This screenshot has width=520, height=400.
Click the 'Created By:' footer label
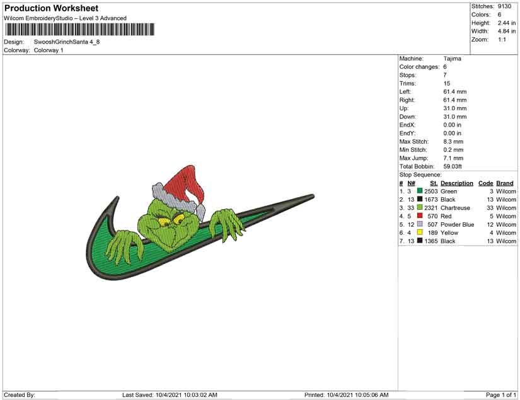(x=20, y=395)
